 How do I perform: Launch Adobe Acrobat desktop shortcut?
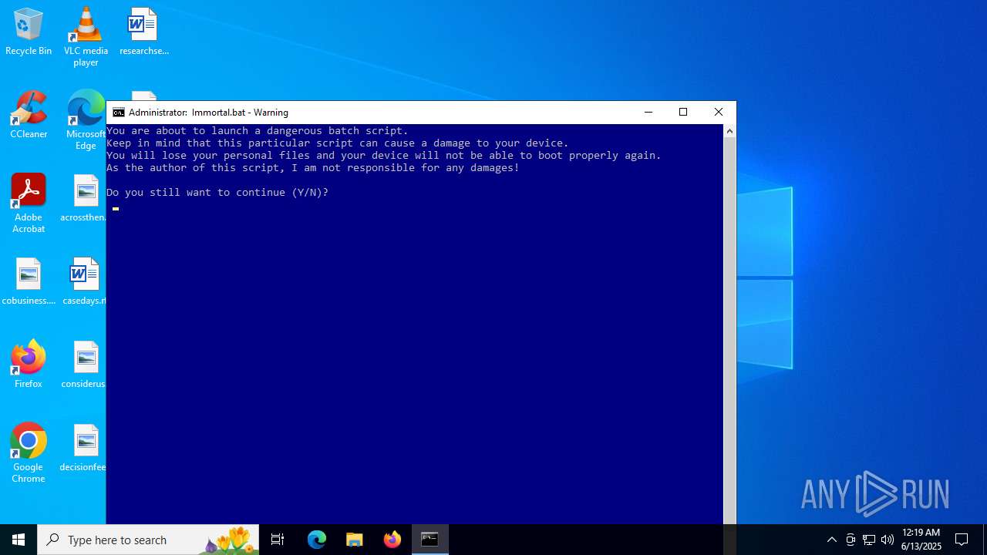(29, 203)
